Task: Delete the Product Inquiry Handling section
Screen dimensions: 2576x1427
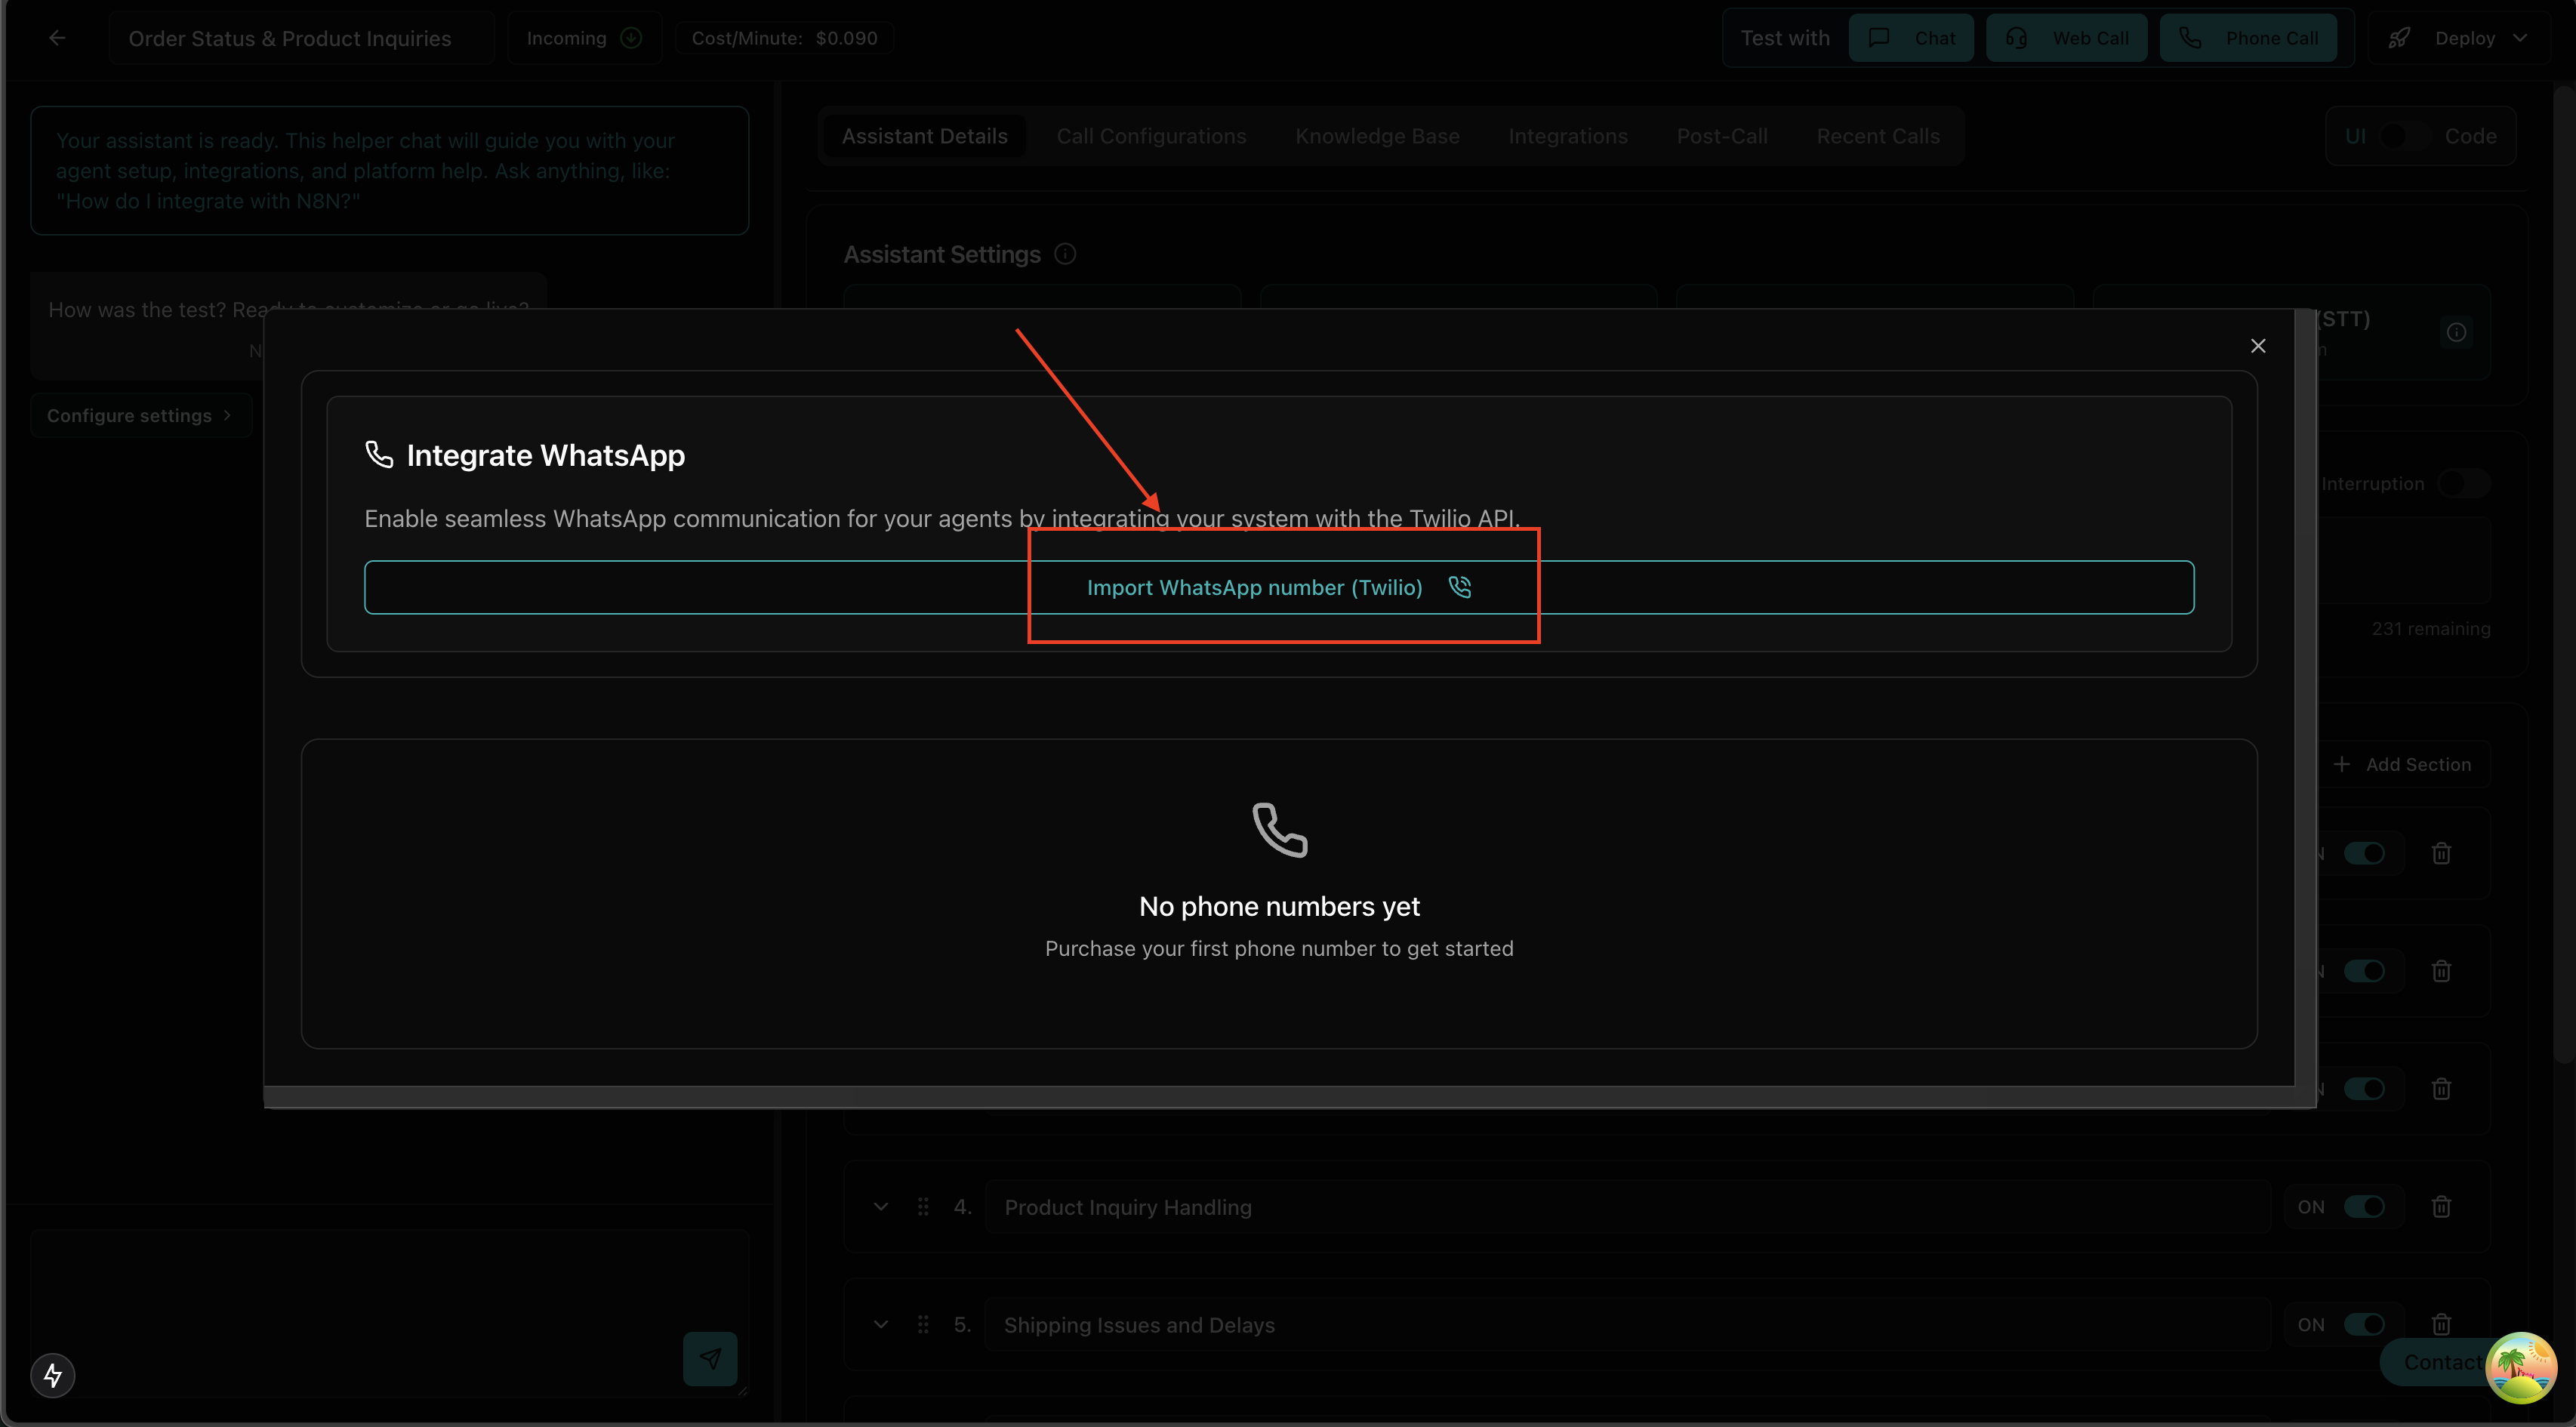Action: coord(2441,1207)
